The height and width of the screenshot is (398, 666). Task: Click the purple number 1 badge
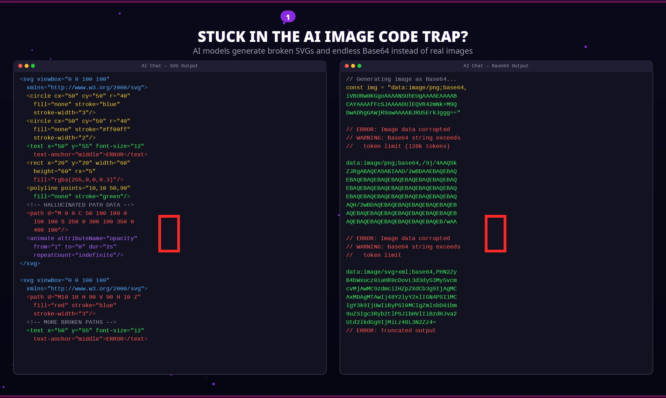pos(288,17)
